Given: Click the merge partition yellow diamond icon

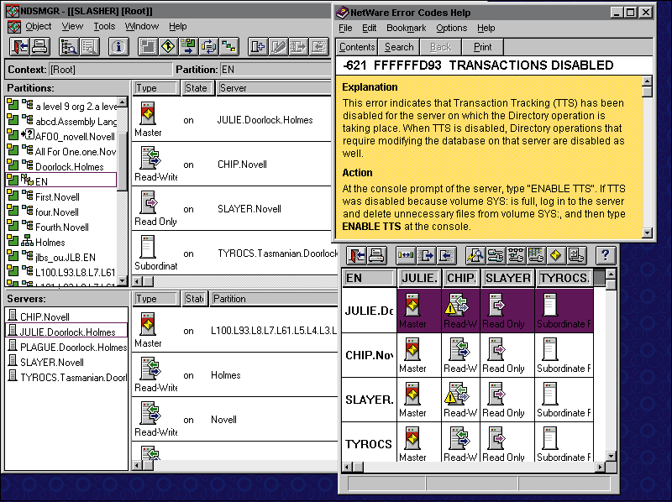Looking at the screenshot, I should pyautogui.click(x=167, y=47).
